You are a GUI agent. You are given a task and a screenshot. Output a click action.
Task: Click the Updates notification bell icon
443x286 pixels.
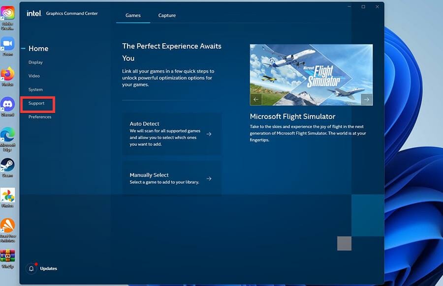tap(32, 268)
